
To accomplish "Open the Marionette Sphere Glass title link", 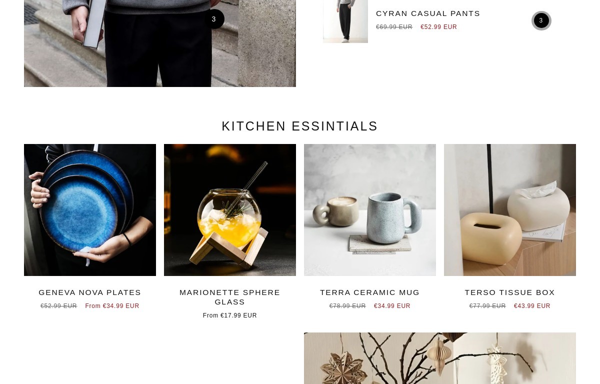I will [230, 297].
